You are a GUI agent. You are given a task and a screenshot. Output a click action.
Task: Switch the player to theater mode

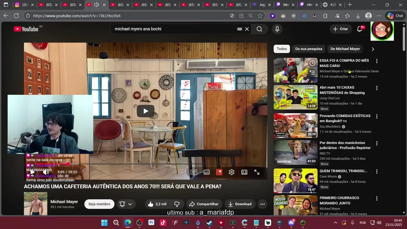click(244, 172)
